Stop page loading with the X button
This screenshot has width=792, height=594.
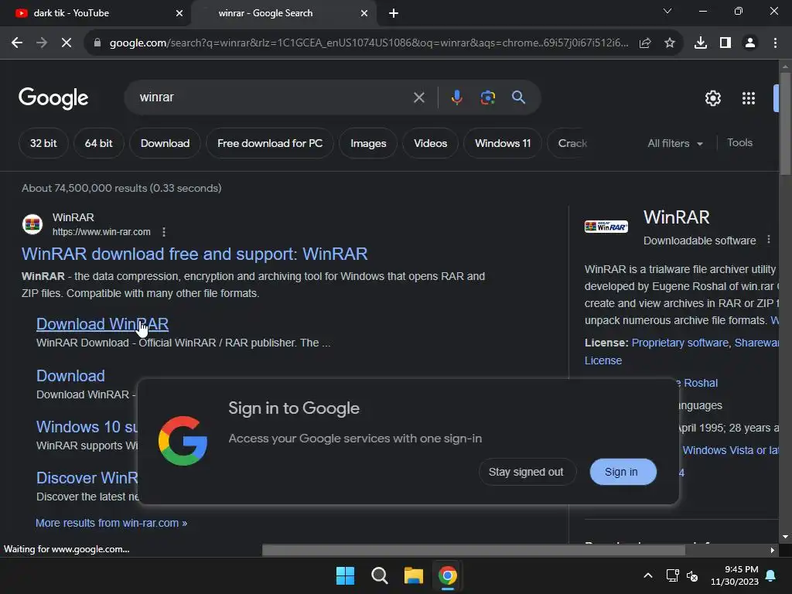(67, 43)
